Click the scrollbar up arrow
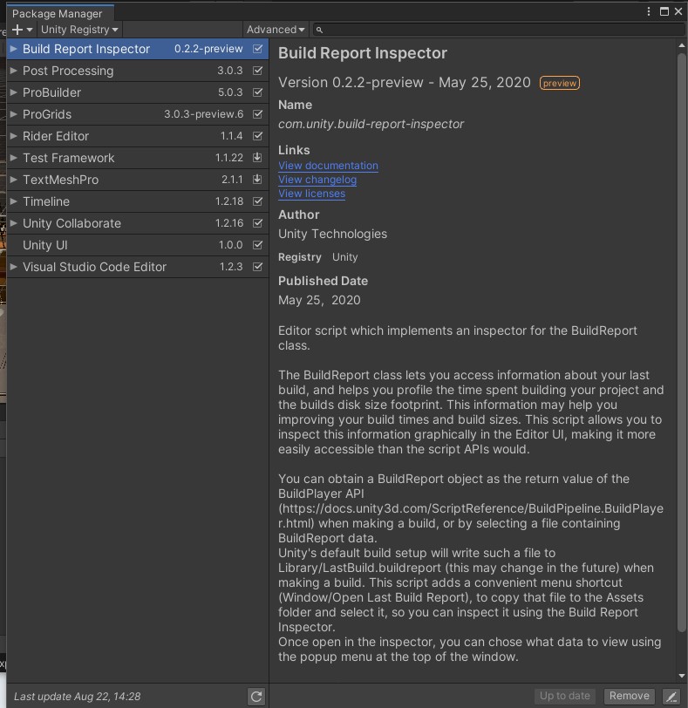Screen dimensions: 688x708 pyautogui.click(x=681, y=45)
